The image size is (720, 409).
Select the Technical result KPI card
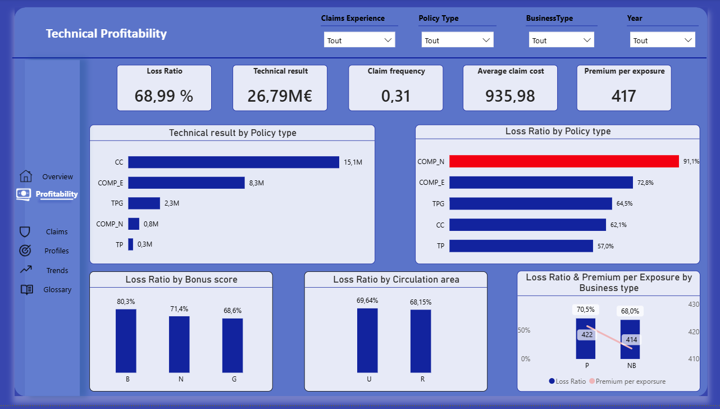point(280,88)
